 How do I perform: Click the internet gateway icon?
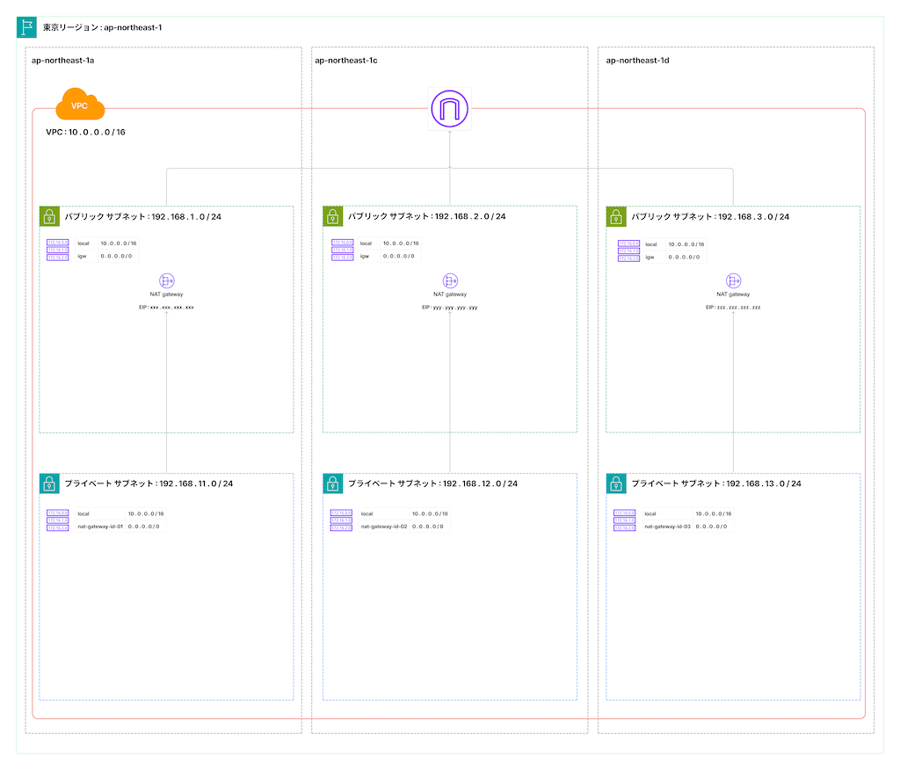point(449,108)
